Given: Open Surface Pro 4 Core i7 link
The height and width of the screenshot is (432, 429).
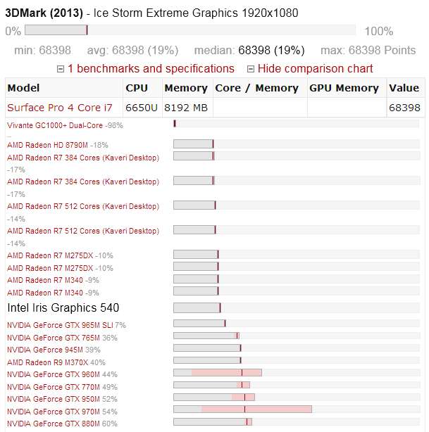Looking at the screenshot, I should [x=60, y=108].
